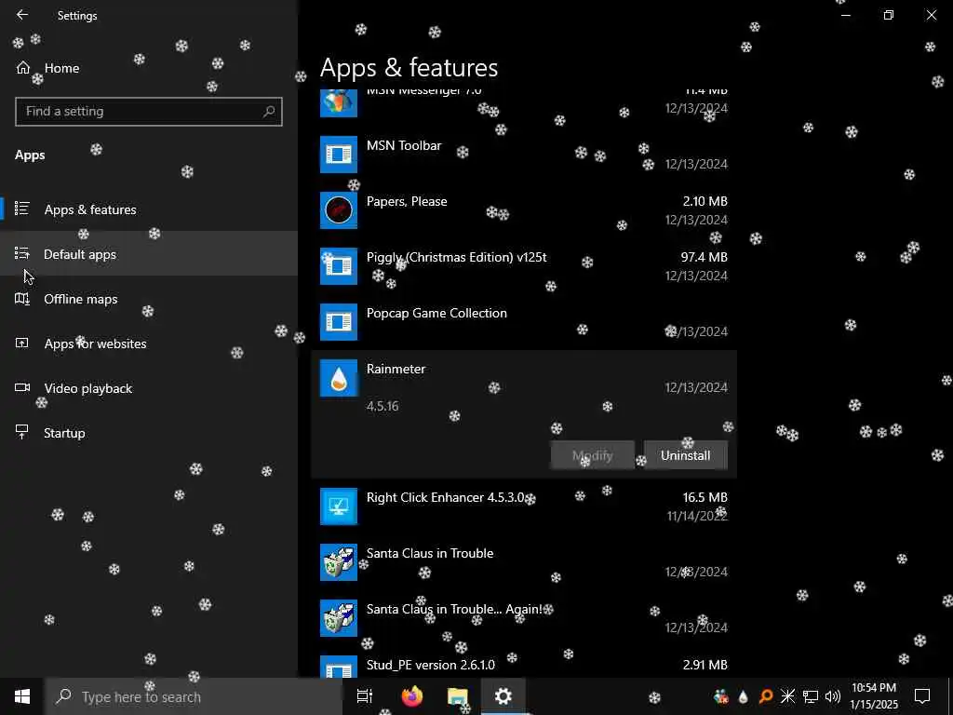Click the Default apps sidebar icon
The width and height of the screenshot is (953, 715).
coord(22,253)
